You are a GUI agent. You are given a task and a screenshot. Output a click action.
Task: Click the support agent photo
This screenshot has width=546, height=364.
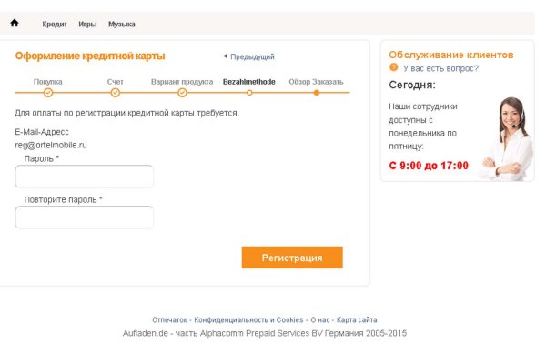click(x=505, y=138)
